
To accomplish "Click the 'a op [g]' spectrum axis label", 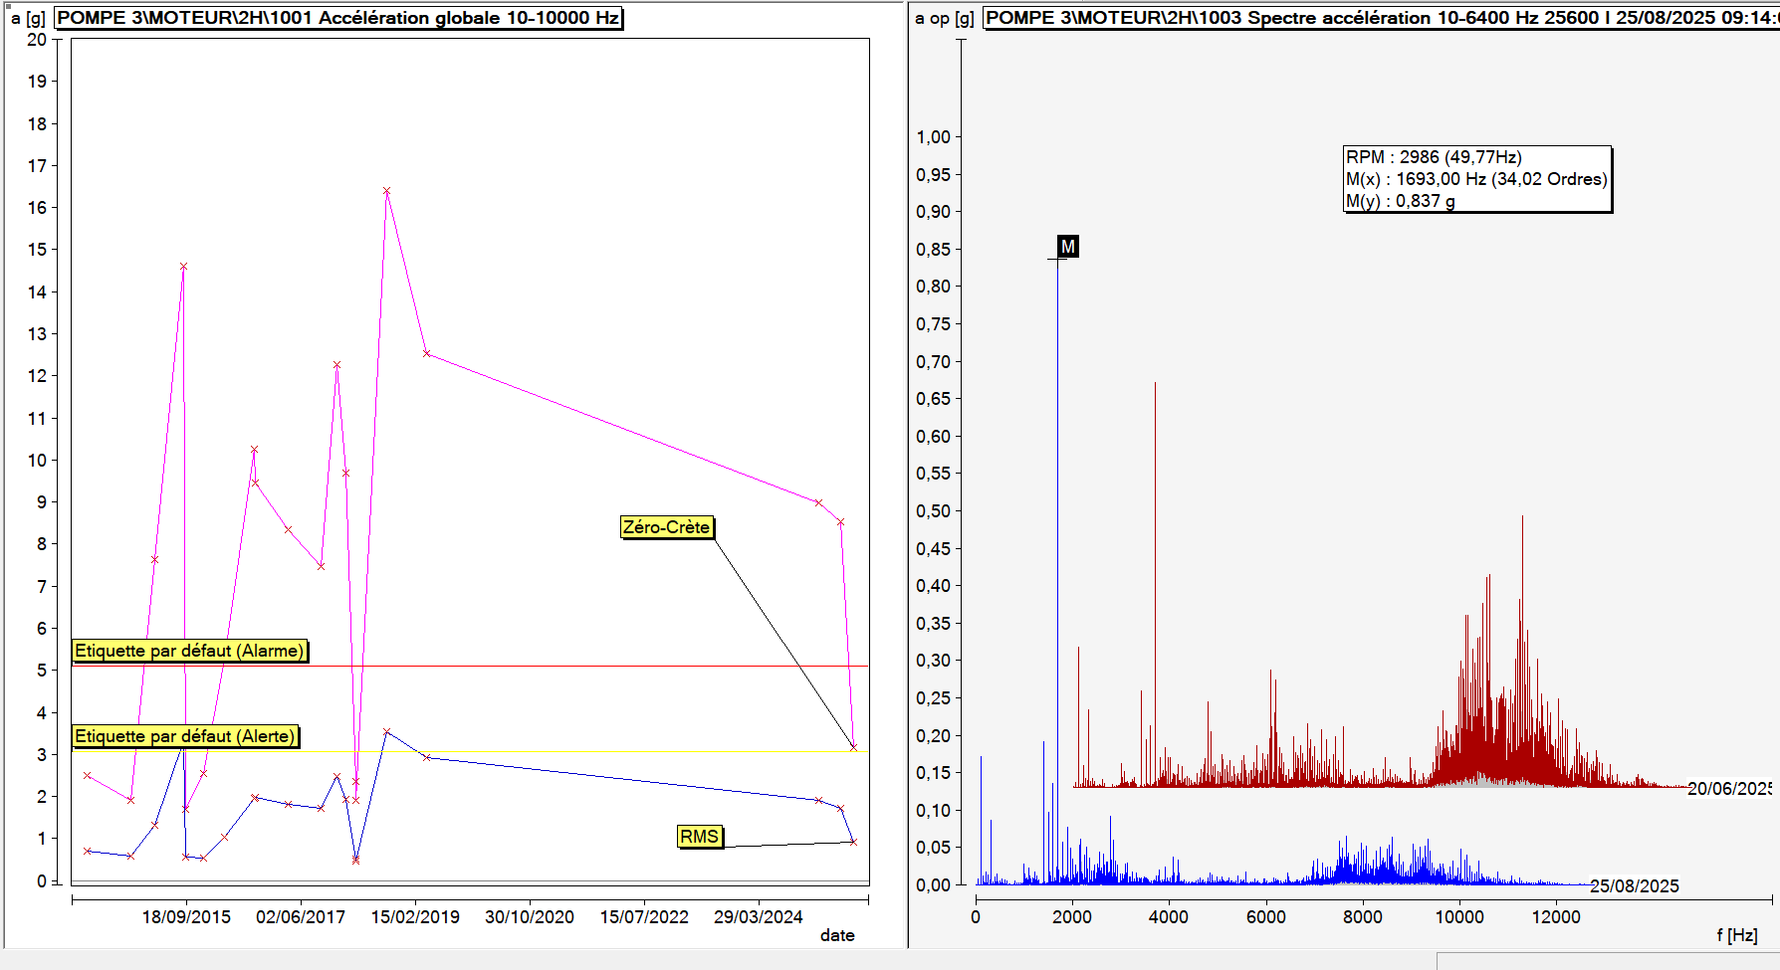I will tap(944, 18).
